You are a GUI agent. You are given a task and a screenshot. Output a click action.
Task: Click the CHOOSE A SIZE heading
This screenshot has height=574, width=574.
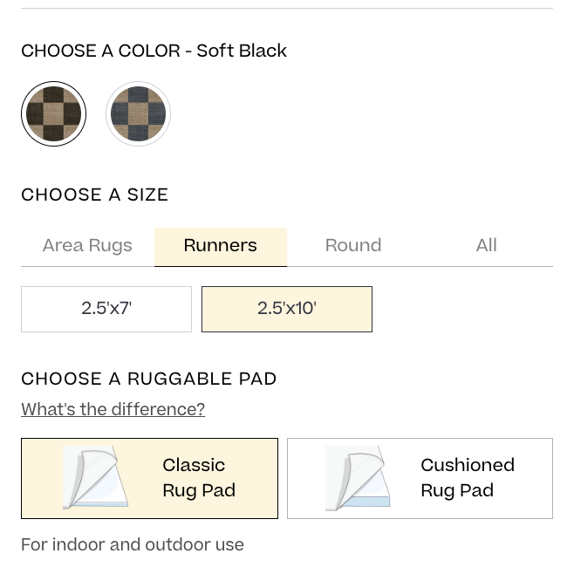click(95, 195)
